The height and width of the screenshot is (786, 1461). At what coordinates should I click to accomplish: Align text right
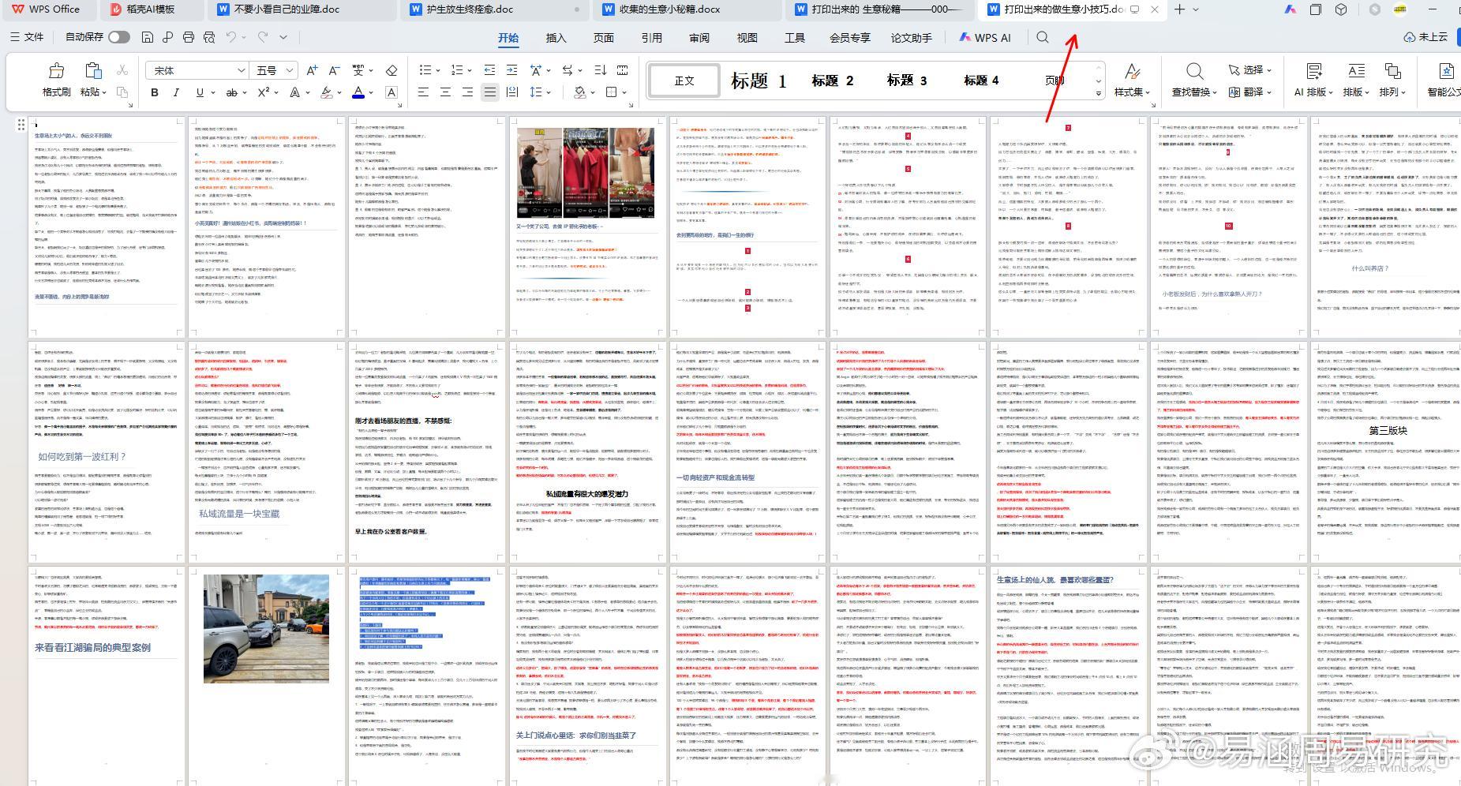pos(467,92)
